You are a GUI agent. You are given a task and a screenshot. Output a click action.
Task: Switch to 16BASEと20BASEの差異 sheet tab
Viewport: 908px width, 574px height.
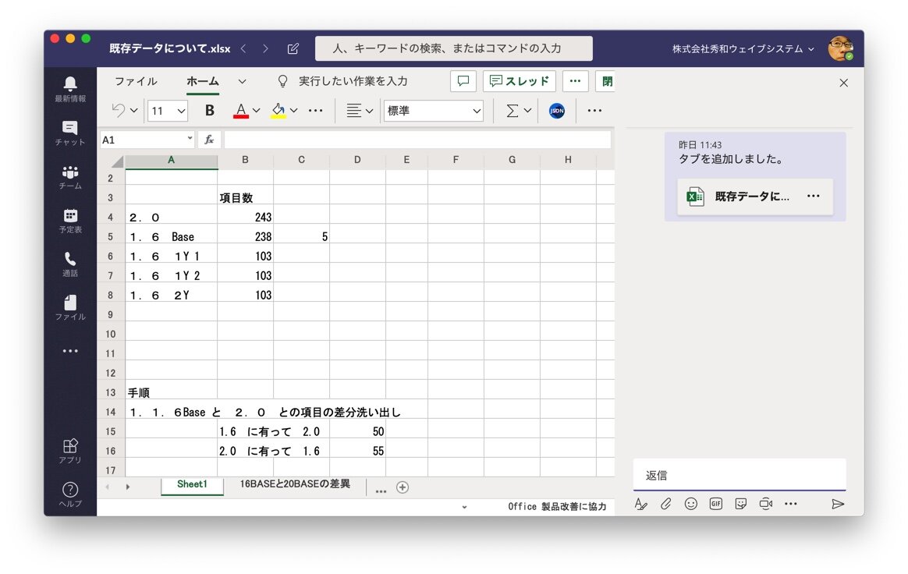coord(295,484)
